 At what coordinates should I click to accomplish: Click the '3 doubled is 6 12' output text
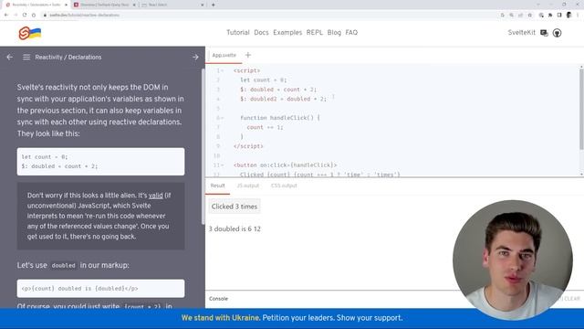point(235,229)
